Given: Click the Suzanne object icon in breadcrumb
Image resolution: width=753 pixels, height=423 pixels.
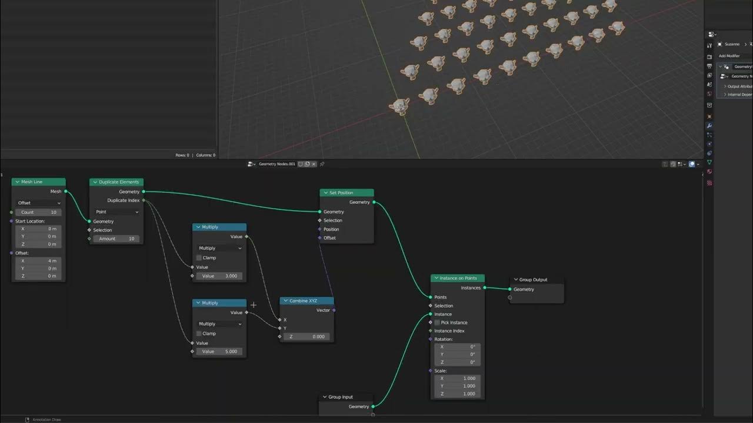Looking at the screenshot, I should [719, 44].
